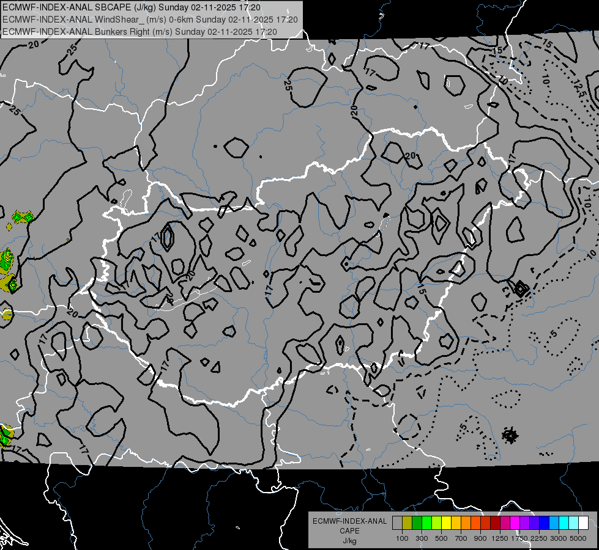Click the 2250 tick label in legend

(539, 538)
